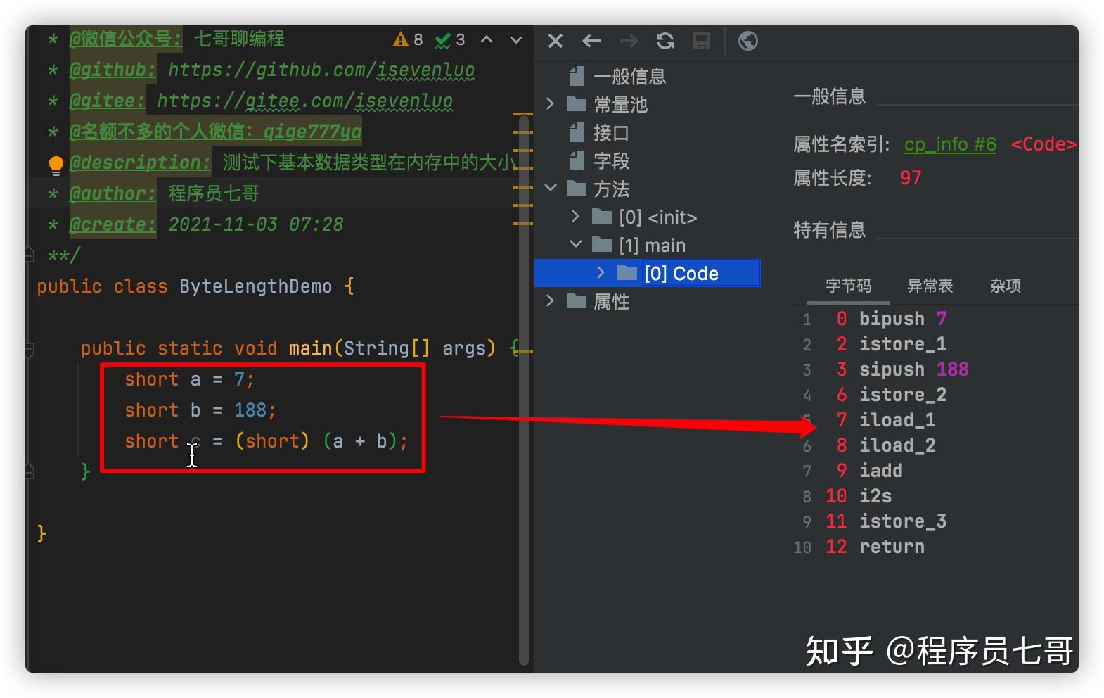The width and height of the screenshot is (1104, 698).
Task: Click the iadd bytecode line
Action: click(x=880, y=471)
